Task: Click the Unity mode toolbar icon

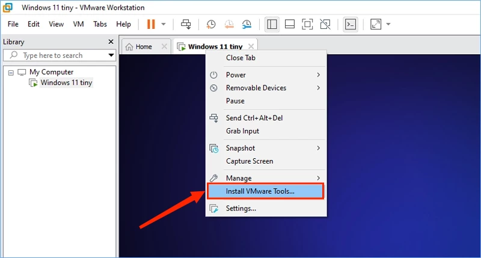Action: (325, 24)
